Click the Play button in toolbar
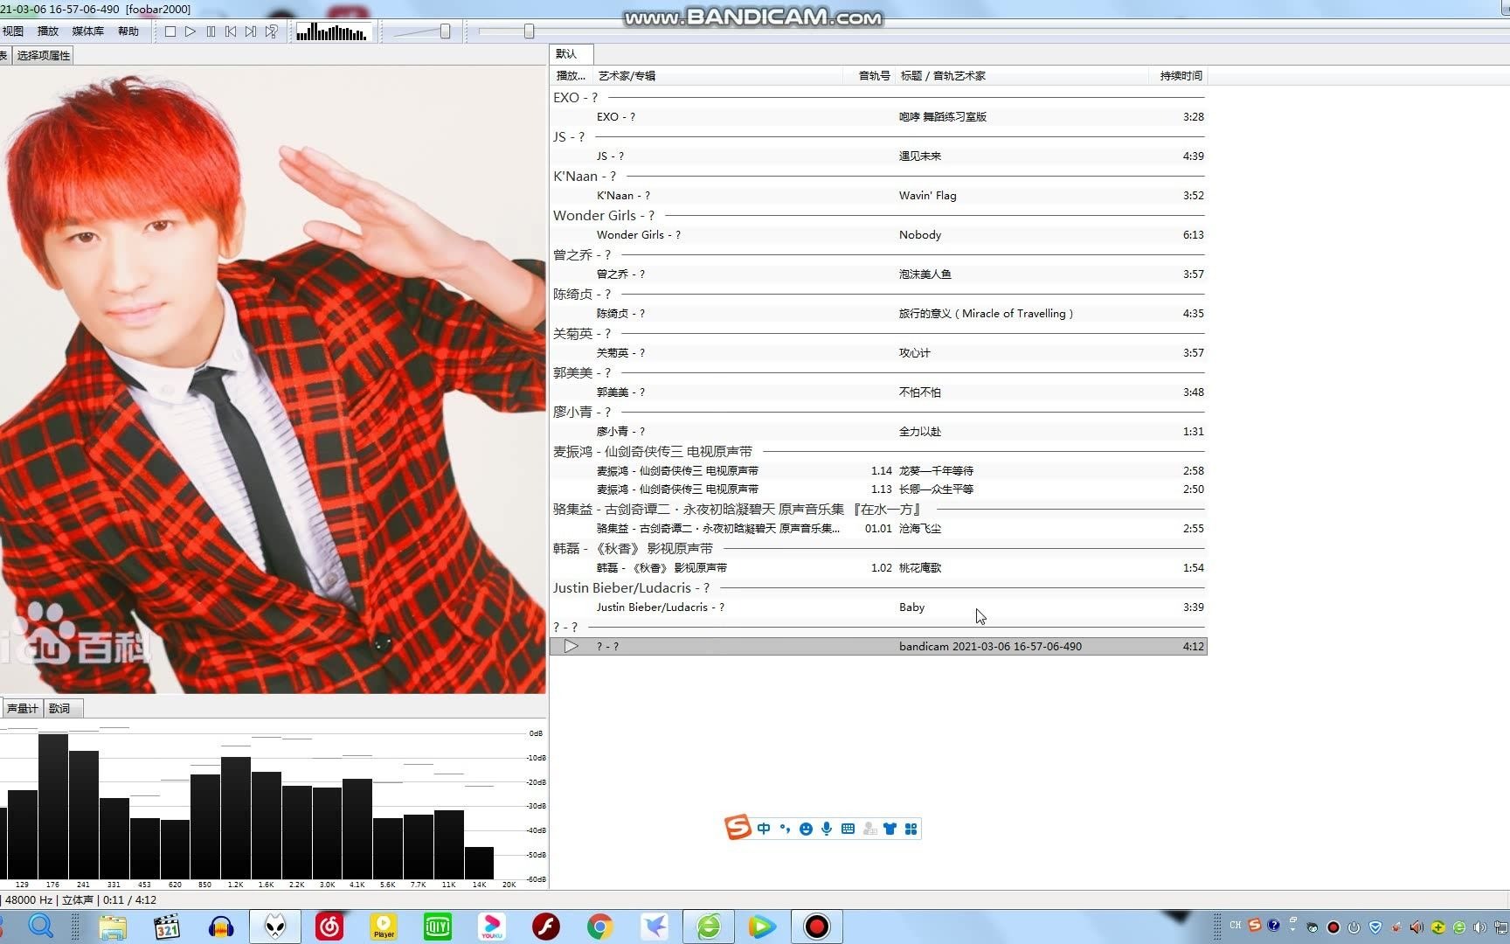The image size is (1510, 944). (x=190, y=31)
